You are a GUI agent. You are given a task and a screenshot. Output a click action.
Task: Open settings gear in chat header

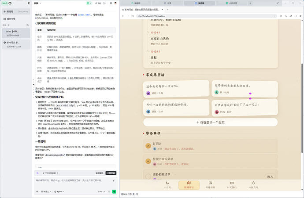click(x=111, y=3)
